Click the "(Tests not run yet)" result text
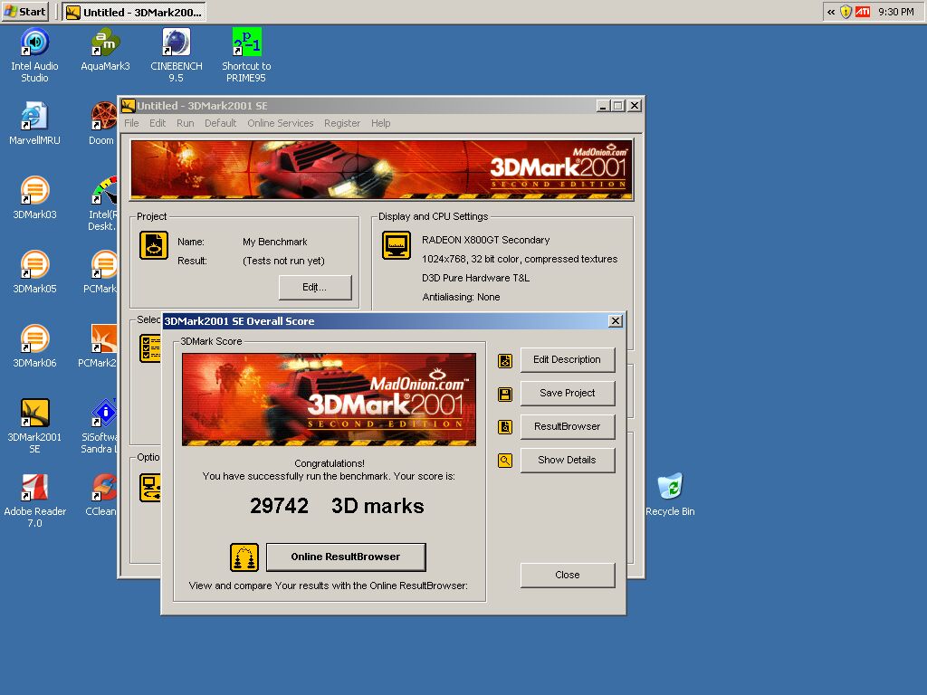This screenshot has width=927, height=695. click(283, 261)
